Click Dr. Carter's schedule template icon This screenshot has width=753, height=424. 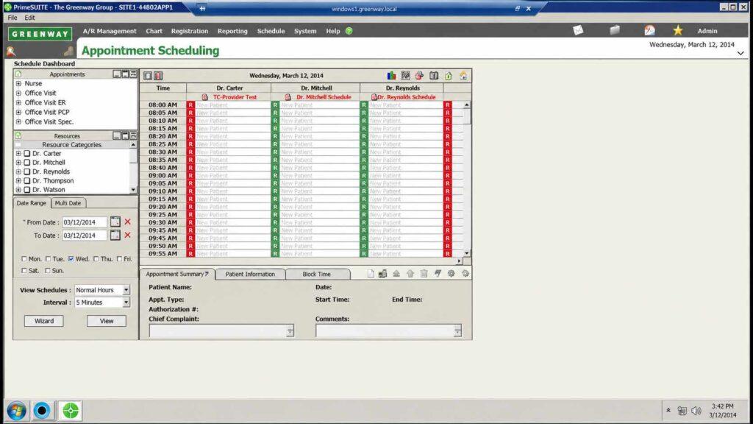pos(205,97)
